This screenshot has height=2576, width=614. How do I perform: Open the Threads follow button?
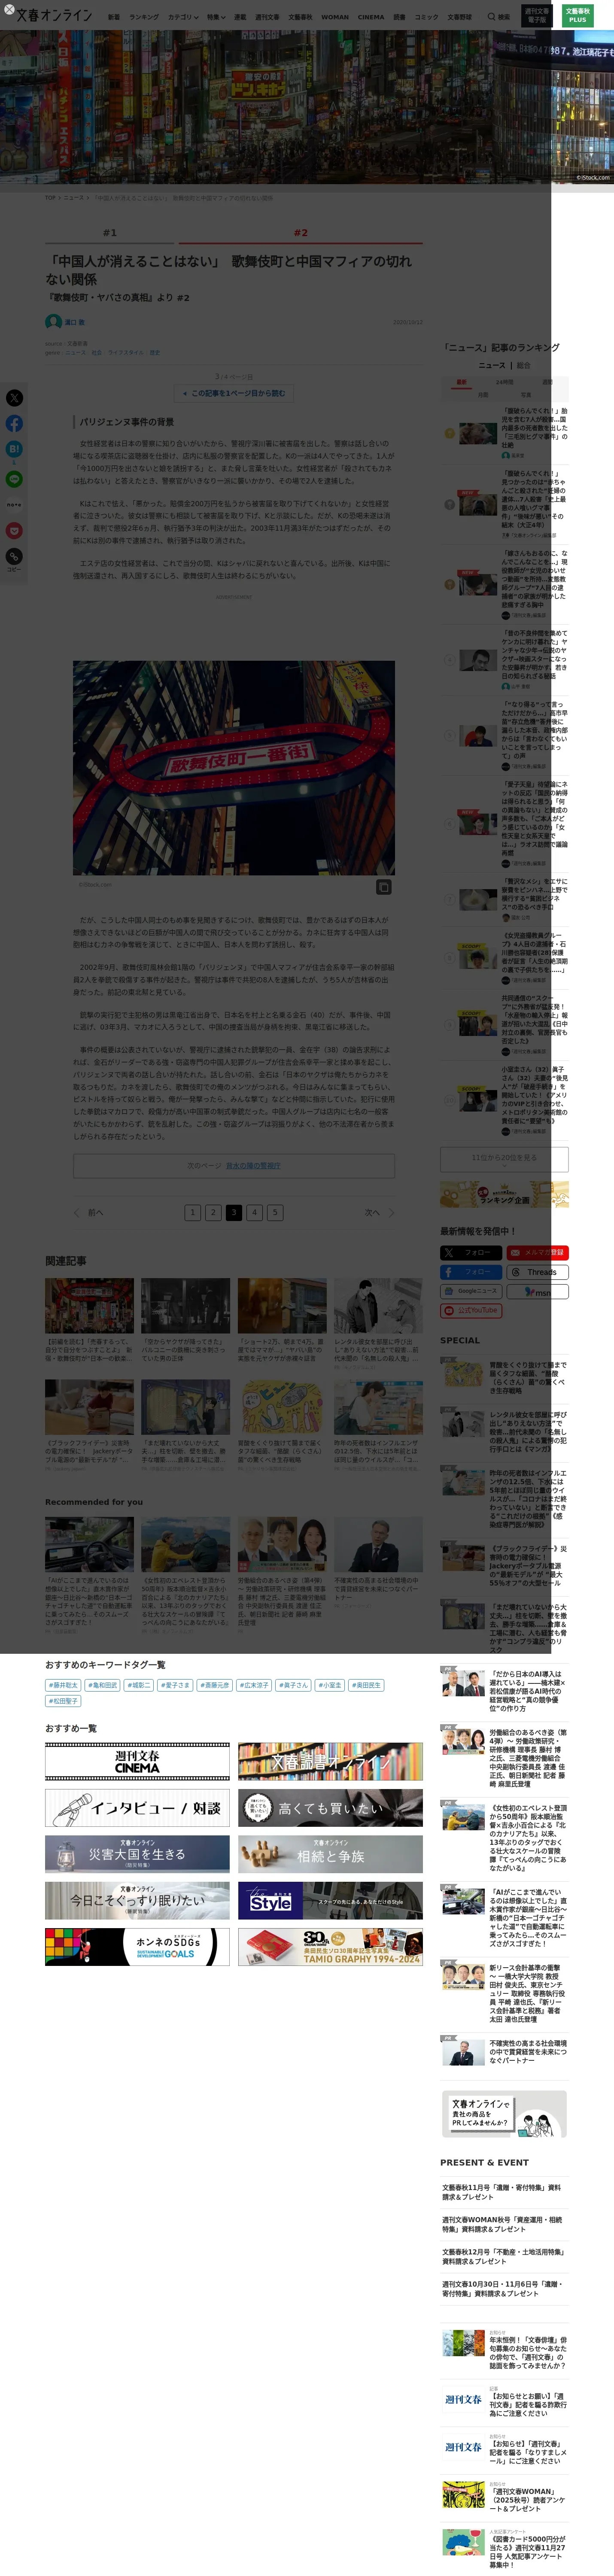click(538, 1272)
